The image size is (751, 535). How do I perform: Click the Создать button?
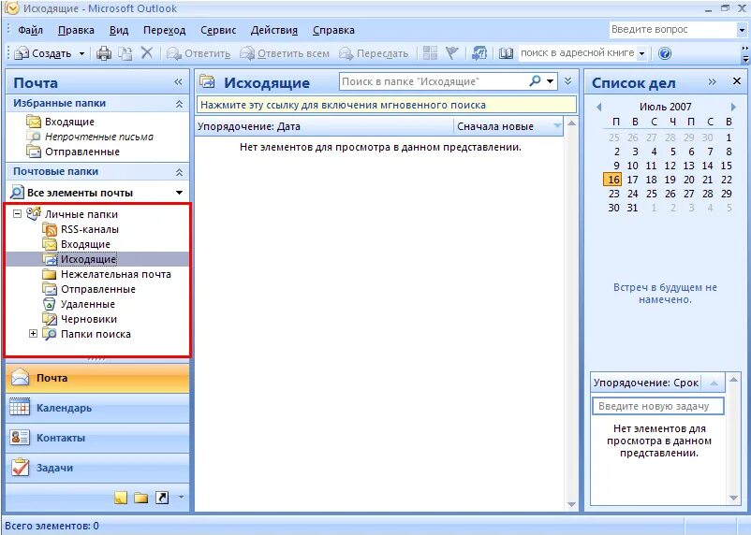click(43, 53)
